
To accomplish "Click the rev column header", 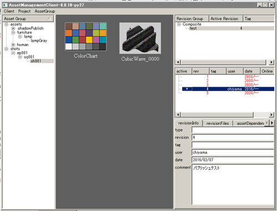I will click(201, 71).
